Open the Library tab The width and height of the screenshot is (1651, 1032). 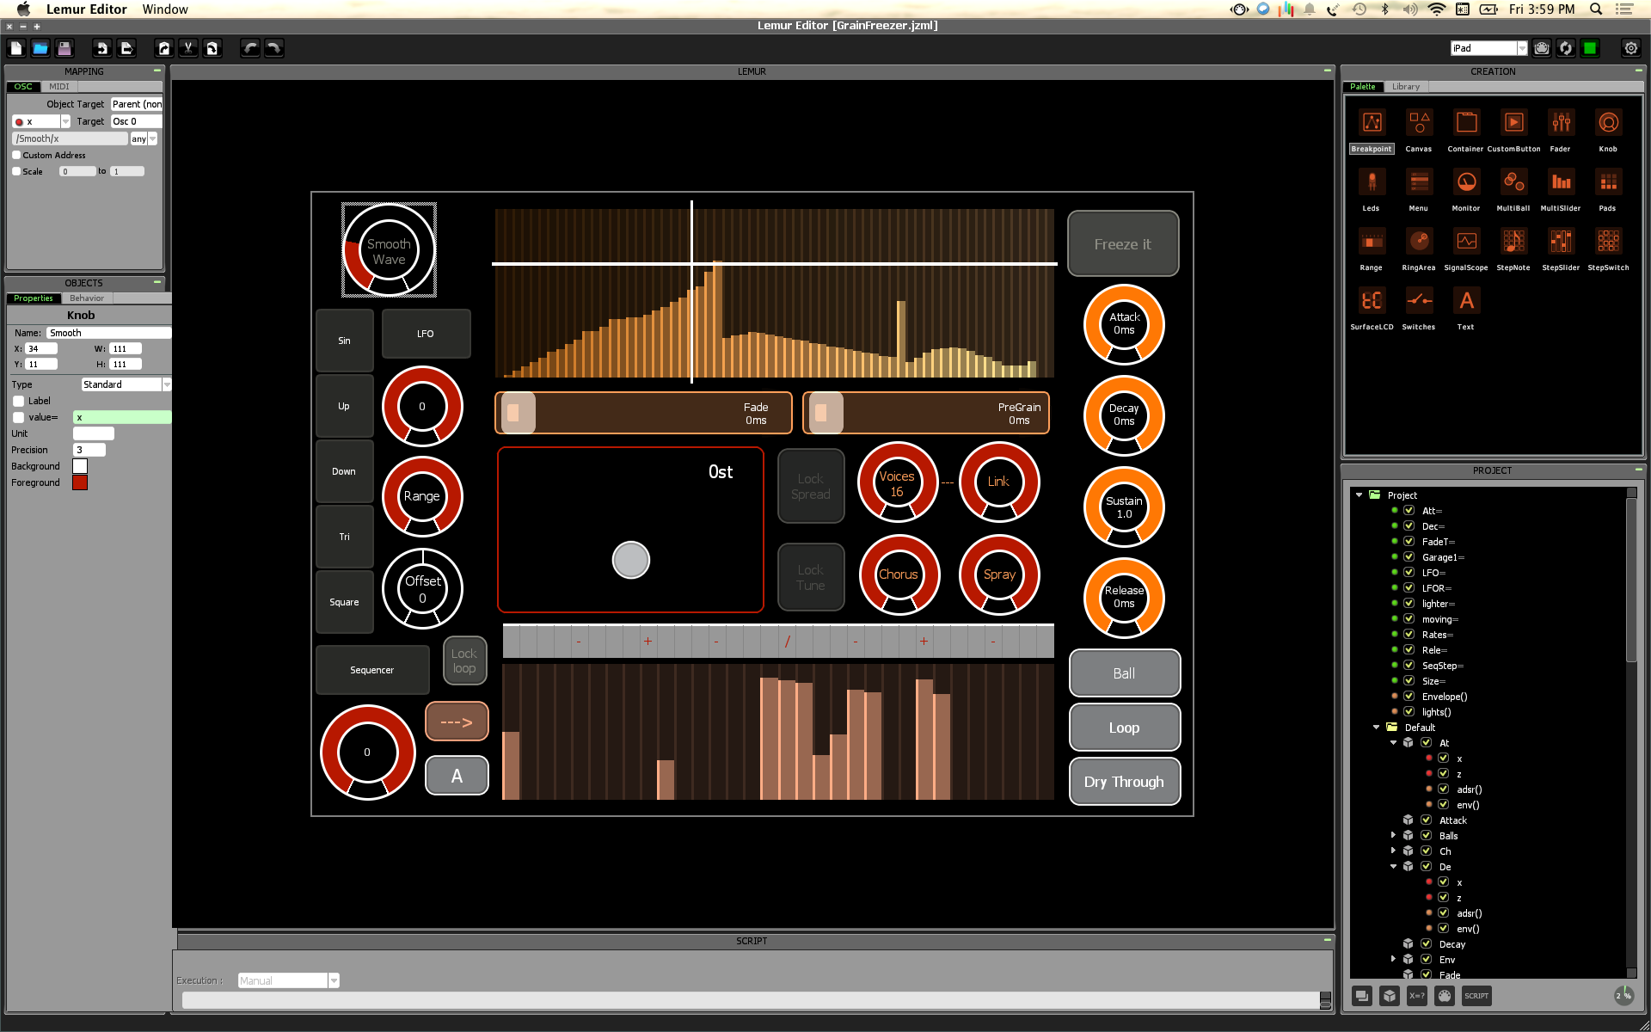[x=1405, y=87]
